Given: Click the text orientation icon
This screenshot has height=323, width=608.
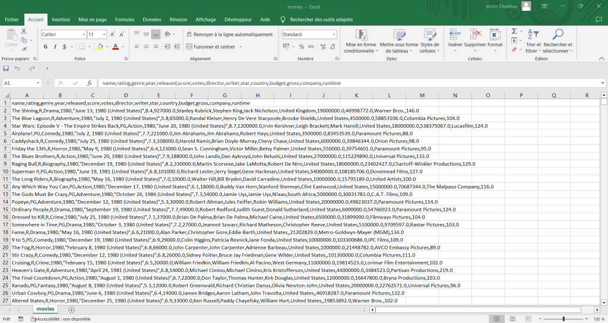Looking at the screenshot, I should pos(167,34).
